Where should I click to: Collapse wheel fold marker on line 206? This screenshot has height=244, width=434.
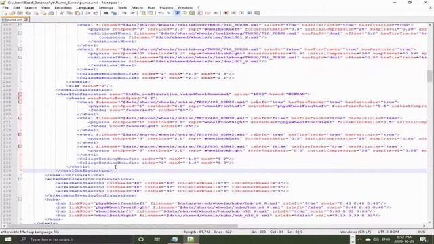coord(20,102)
